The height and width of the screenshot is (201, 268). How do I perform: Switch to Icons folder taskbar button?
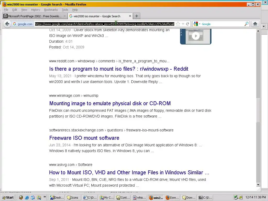tap(73, 198)
